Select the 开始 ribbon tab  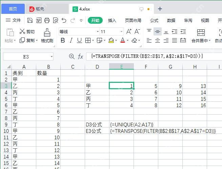95,20
